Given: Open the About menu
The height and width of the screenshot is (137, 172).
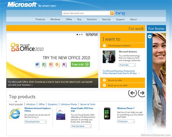Looking at the screenshot, I should [134, 19].
